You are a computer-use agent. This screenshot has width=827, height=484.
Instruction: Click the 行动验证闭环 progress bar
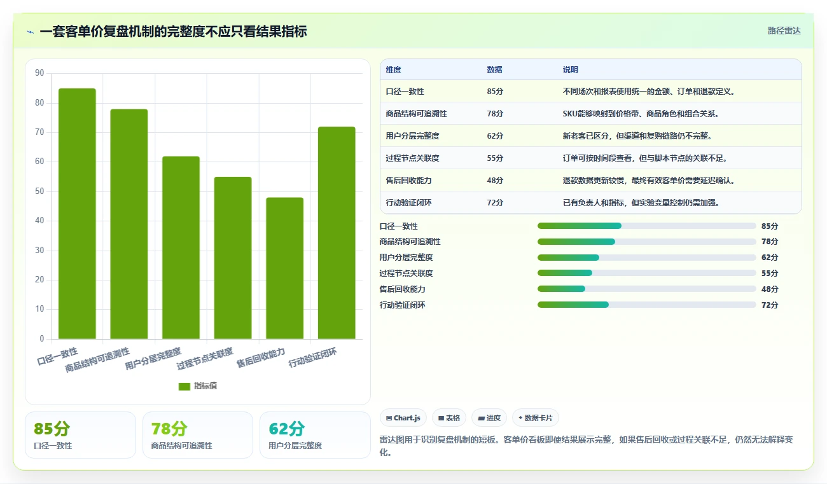click(x=647, y=305)
